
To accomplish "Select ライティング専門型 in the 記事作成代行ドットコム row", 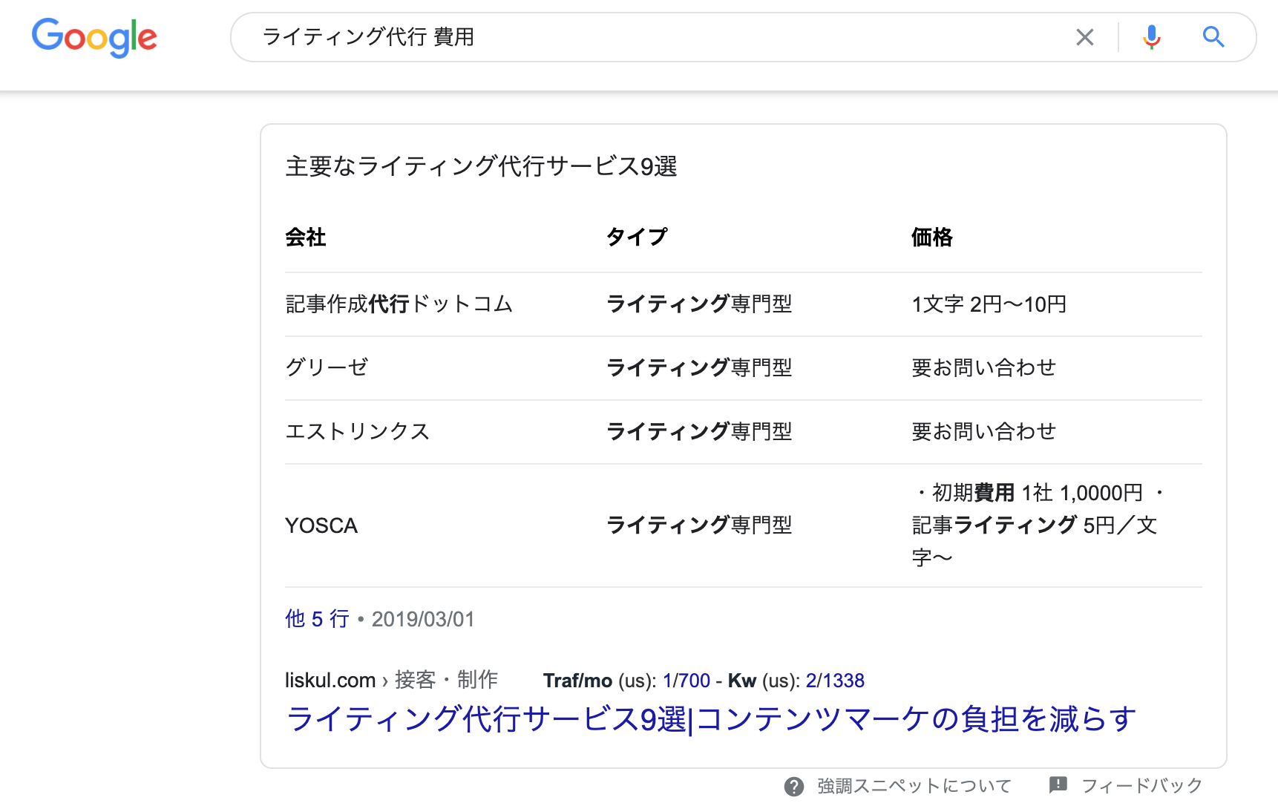I will tap(699, 304).
